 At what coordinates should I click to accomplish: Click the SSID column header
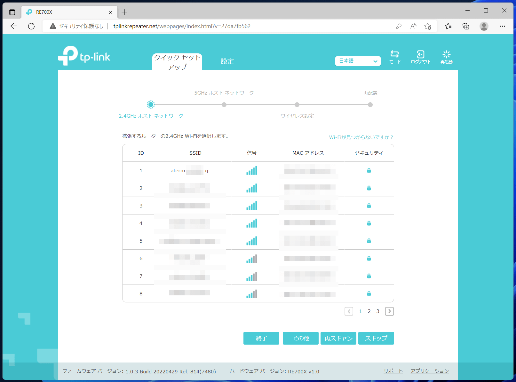click(195, 153)
